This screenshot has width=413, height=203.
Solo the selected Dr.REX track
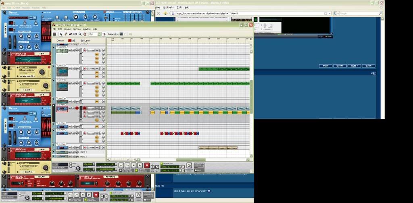73,108
